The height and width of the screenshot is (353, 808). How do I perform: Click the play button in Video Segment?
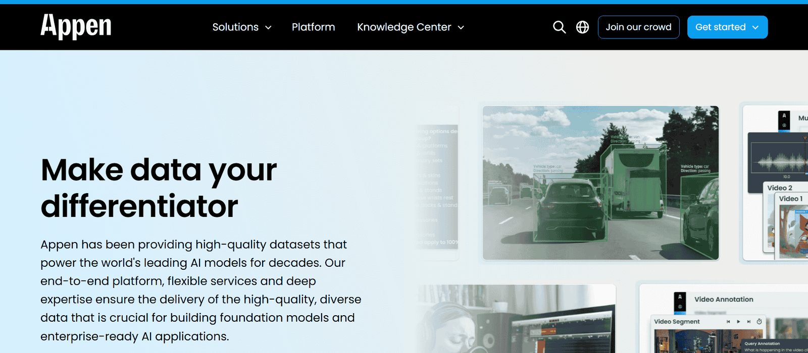(x=738, y=321)
